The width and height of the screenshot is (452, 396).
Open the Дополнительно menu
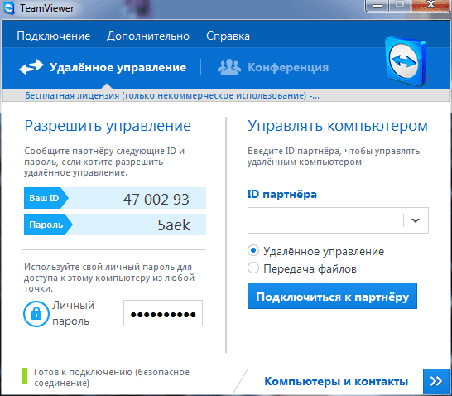[x=148, y=36]
